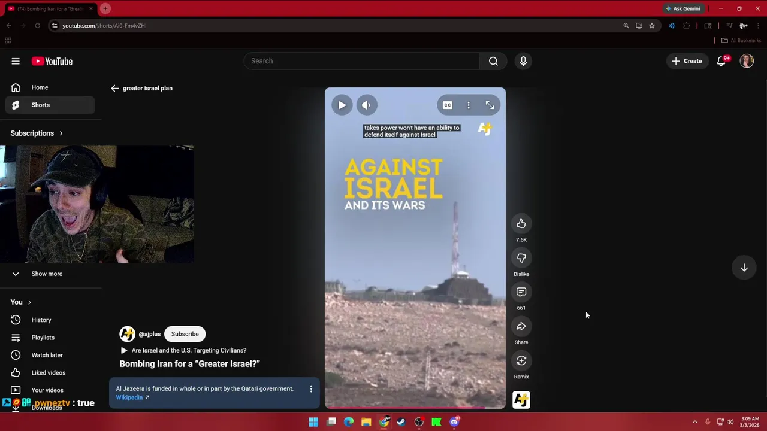
Task: Mute the Shorts video volume
Action: click(x=366, y=105)
